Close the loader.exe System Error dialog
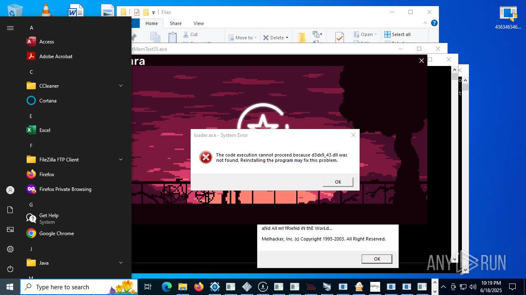 tap(353, 135)
